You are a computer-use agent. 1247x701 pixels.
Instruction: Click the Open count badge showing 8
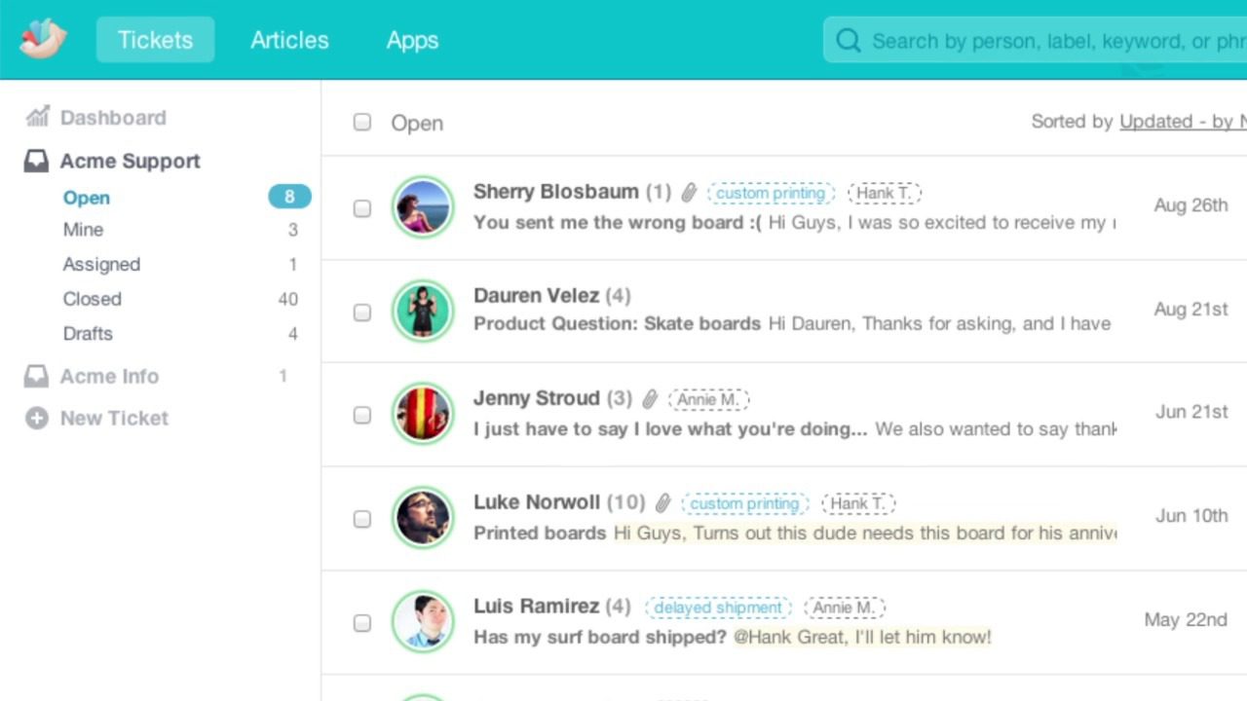point(289,197)
